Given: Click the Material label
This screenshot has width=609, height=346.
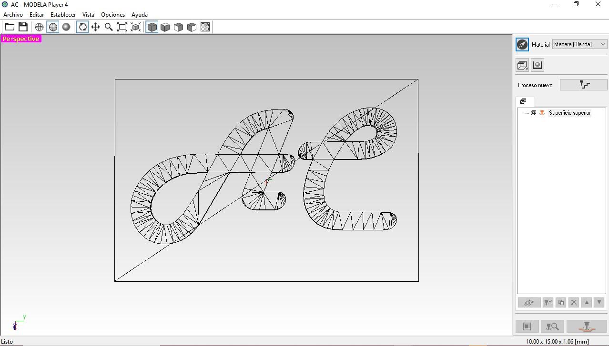Looking at the screenshot, I should tap(540, 44).
